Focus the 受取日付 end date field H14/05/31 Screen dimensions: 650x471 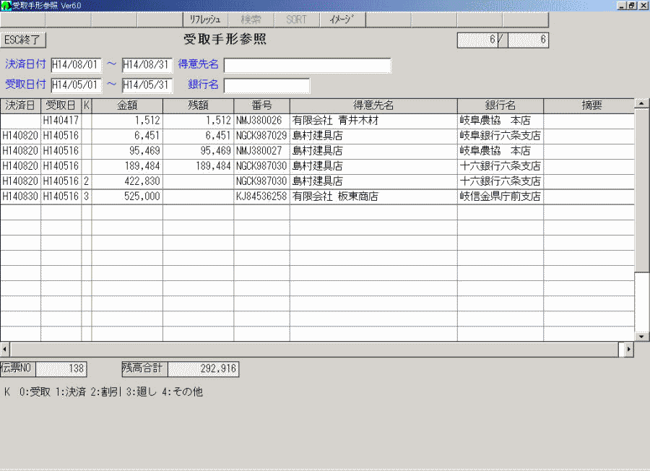[147, 85]
